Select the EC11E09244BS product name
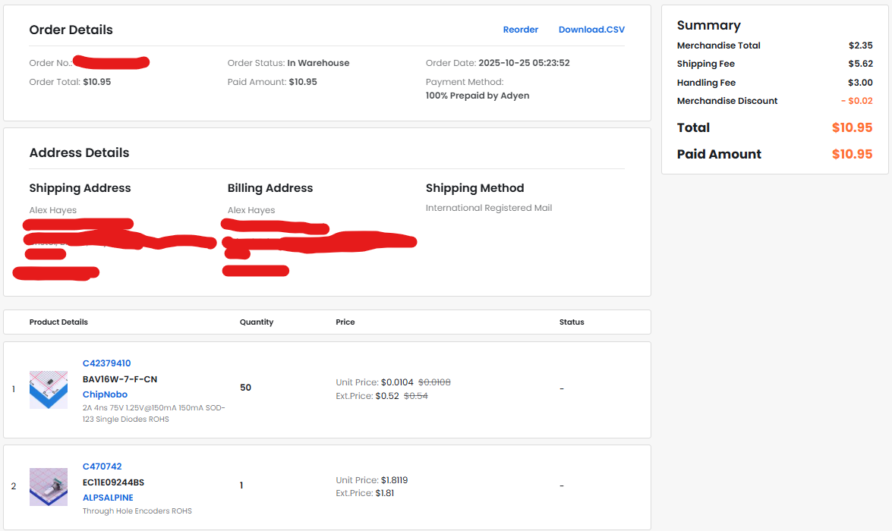Viewport: 892px width, 531px height. (x=113, y=482)
